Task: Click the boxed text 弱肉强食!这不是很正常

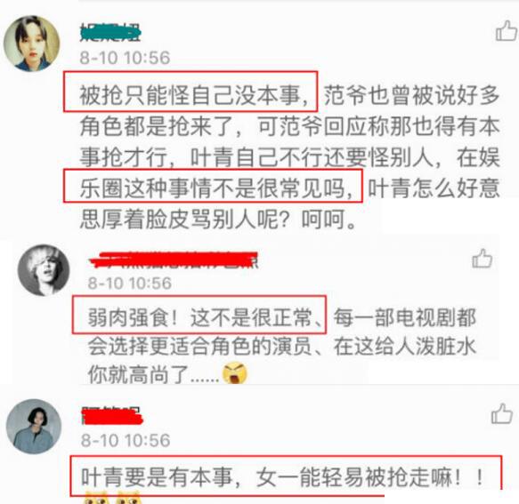Action: point(199,315)
